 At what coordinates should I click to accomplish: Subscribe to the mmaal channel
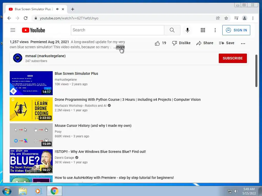[x=233, y=58]
